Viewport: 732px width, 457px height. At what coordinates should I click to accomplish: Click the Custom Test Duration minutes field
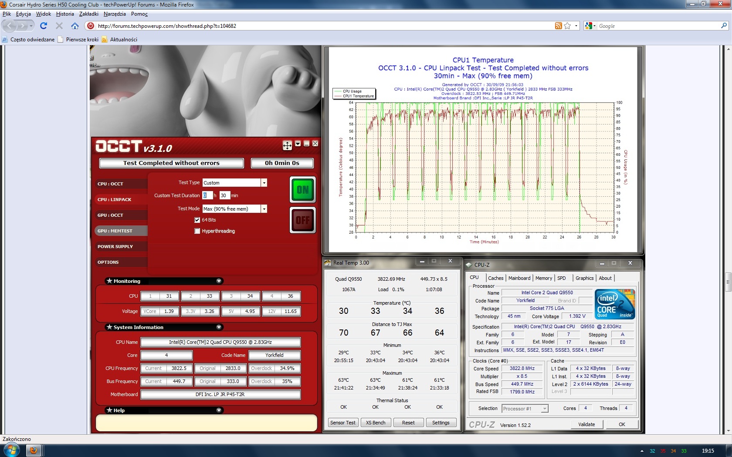tap(224, 196)
